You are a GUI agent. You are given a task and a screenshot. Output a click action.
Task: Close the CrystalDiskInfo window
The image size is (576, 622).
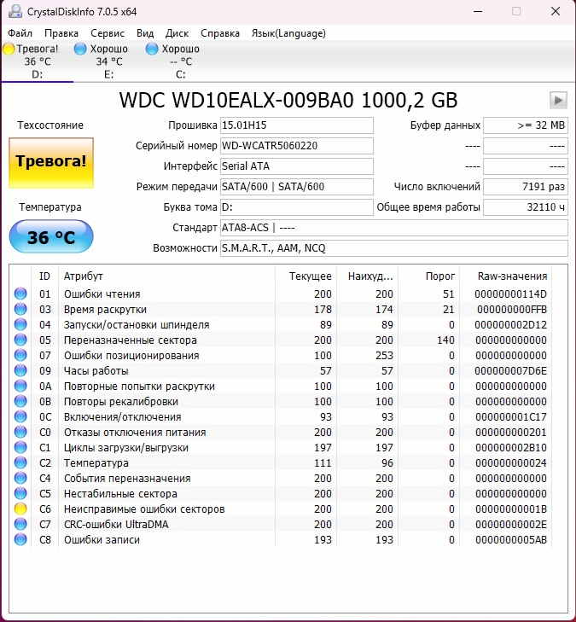click(x=556, y=11)
